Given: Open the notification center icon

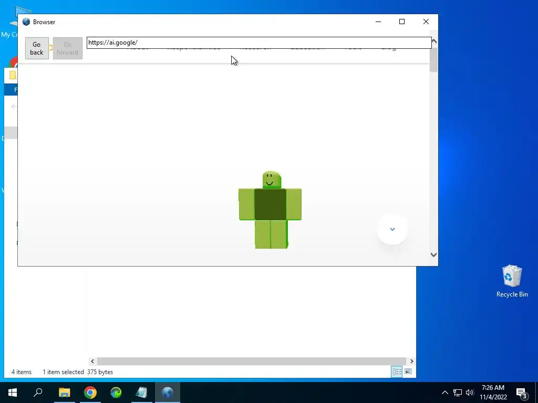Looking at the screenshot, I should pos(522,393).
